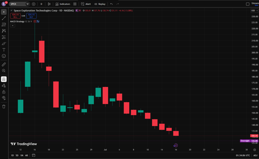Select the 1D date range
The width and height of the screenshot is (259, 159).
click(x=12, y=155)
